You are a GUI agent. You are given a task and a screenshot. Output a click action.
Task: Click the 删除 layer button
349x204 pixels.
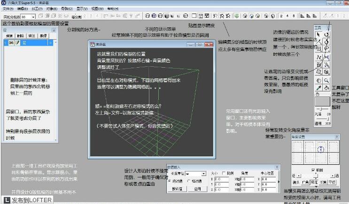click(x=21, y=36)
